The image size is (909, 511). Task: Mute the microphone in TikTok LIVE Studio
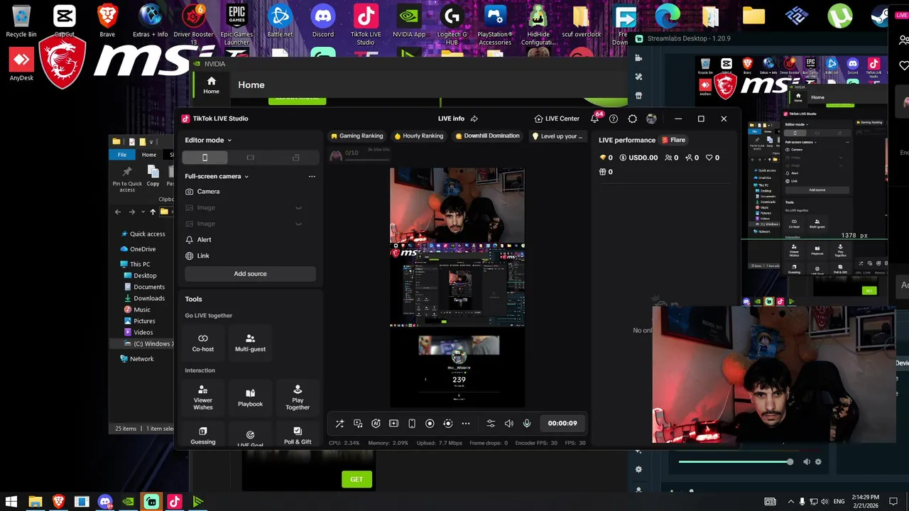coord(527,424)
